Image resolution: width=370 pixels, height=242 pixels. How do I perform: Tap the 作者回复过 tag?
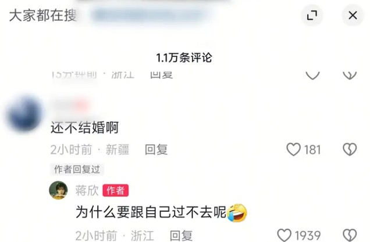tap(77, 169)
